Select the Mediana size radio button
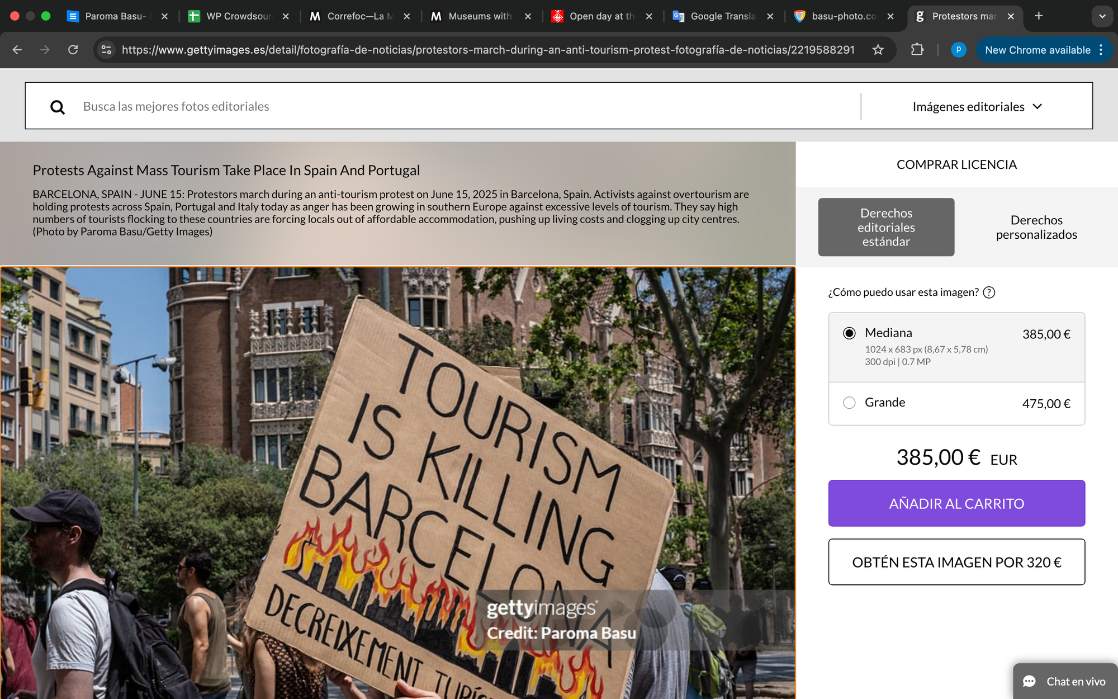Screen dimensions: 1118x699 click(x=849, y=333)
